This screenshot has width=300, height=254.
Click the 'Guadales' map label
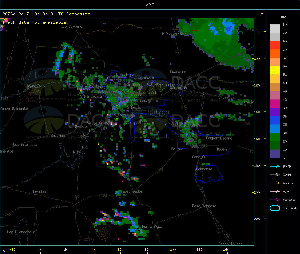[x=178, y=72]
